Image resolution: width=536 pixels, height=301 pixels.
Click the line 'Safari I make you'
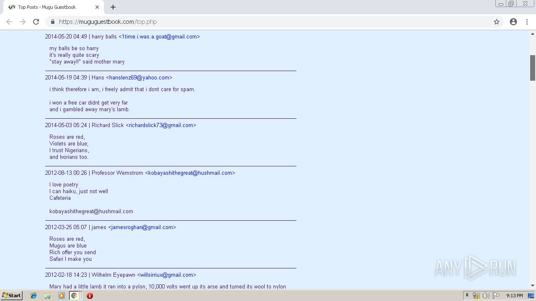click(x=71, y=259)
